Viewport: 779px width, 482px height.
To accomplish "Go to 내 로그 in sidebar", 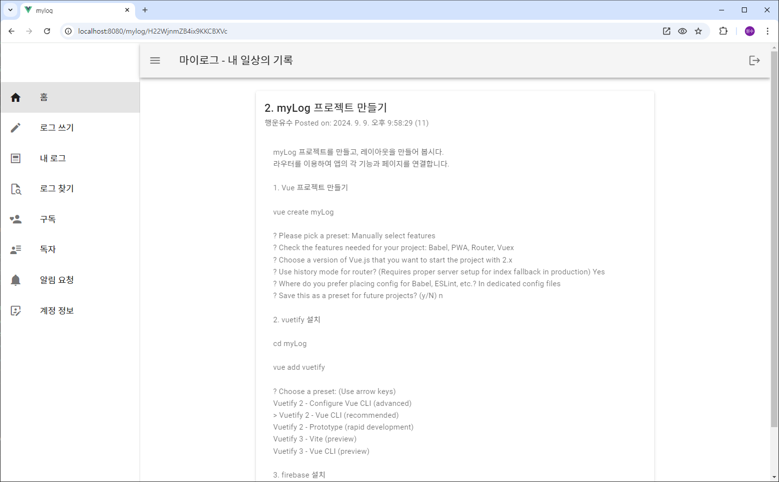I will [x=70, y=158].
